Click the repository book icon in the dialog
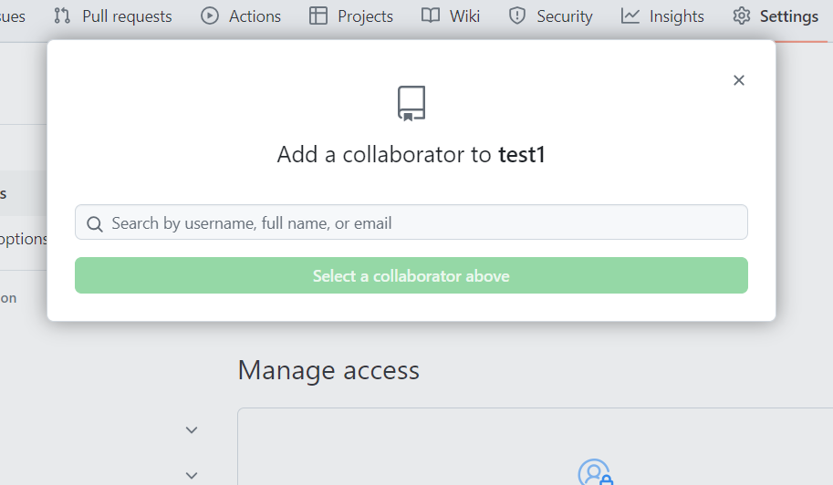This screenshot has height=485, width=833. pos(411,104)
